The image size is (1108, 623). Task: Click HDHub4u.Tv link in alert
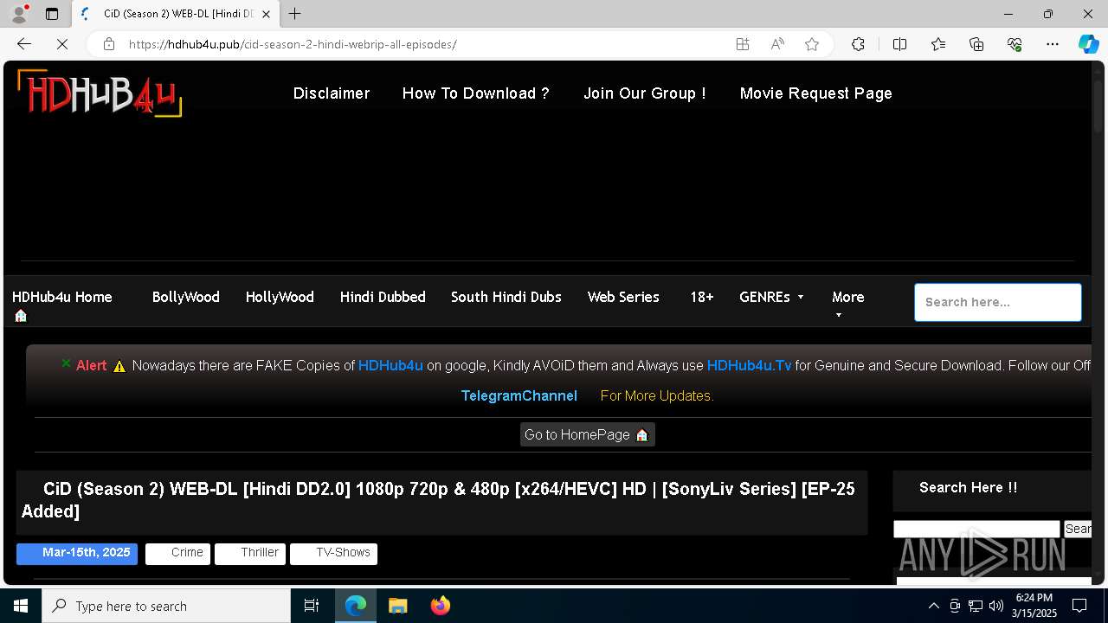tap(750, 366)
